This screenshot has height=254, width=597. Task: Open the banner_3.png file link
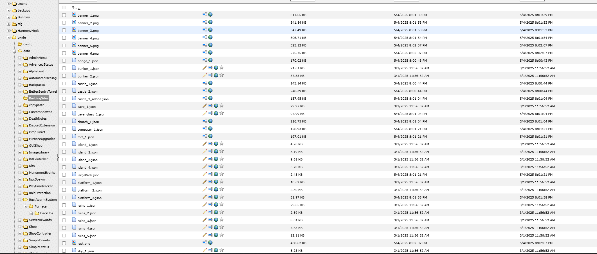88,30
